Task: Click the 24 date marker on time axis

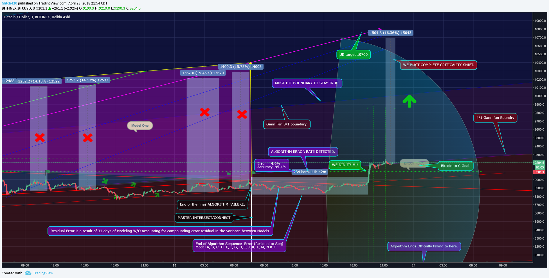Action: [x=413, y=265]
